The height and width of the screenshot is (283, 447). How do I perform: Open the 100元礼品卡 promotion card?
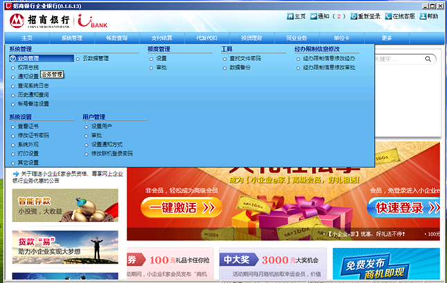(170, 264)
